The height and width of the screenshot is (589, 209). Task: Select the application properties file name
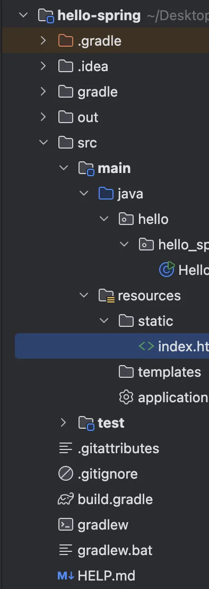[x=173, y=398]
